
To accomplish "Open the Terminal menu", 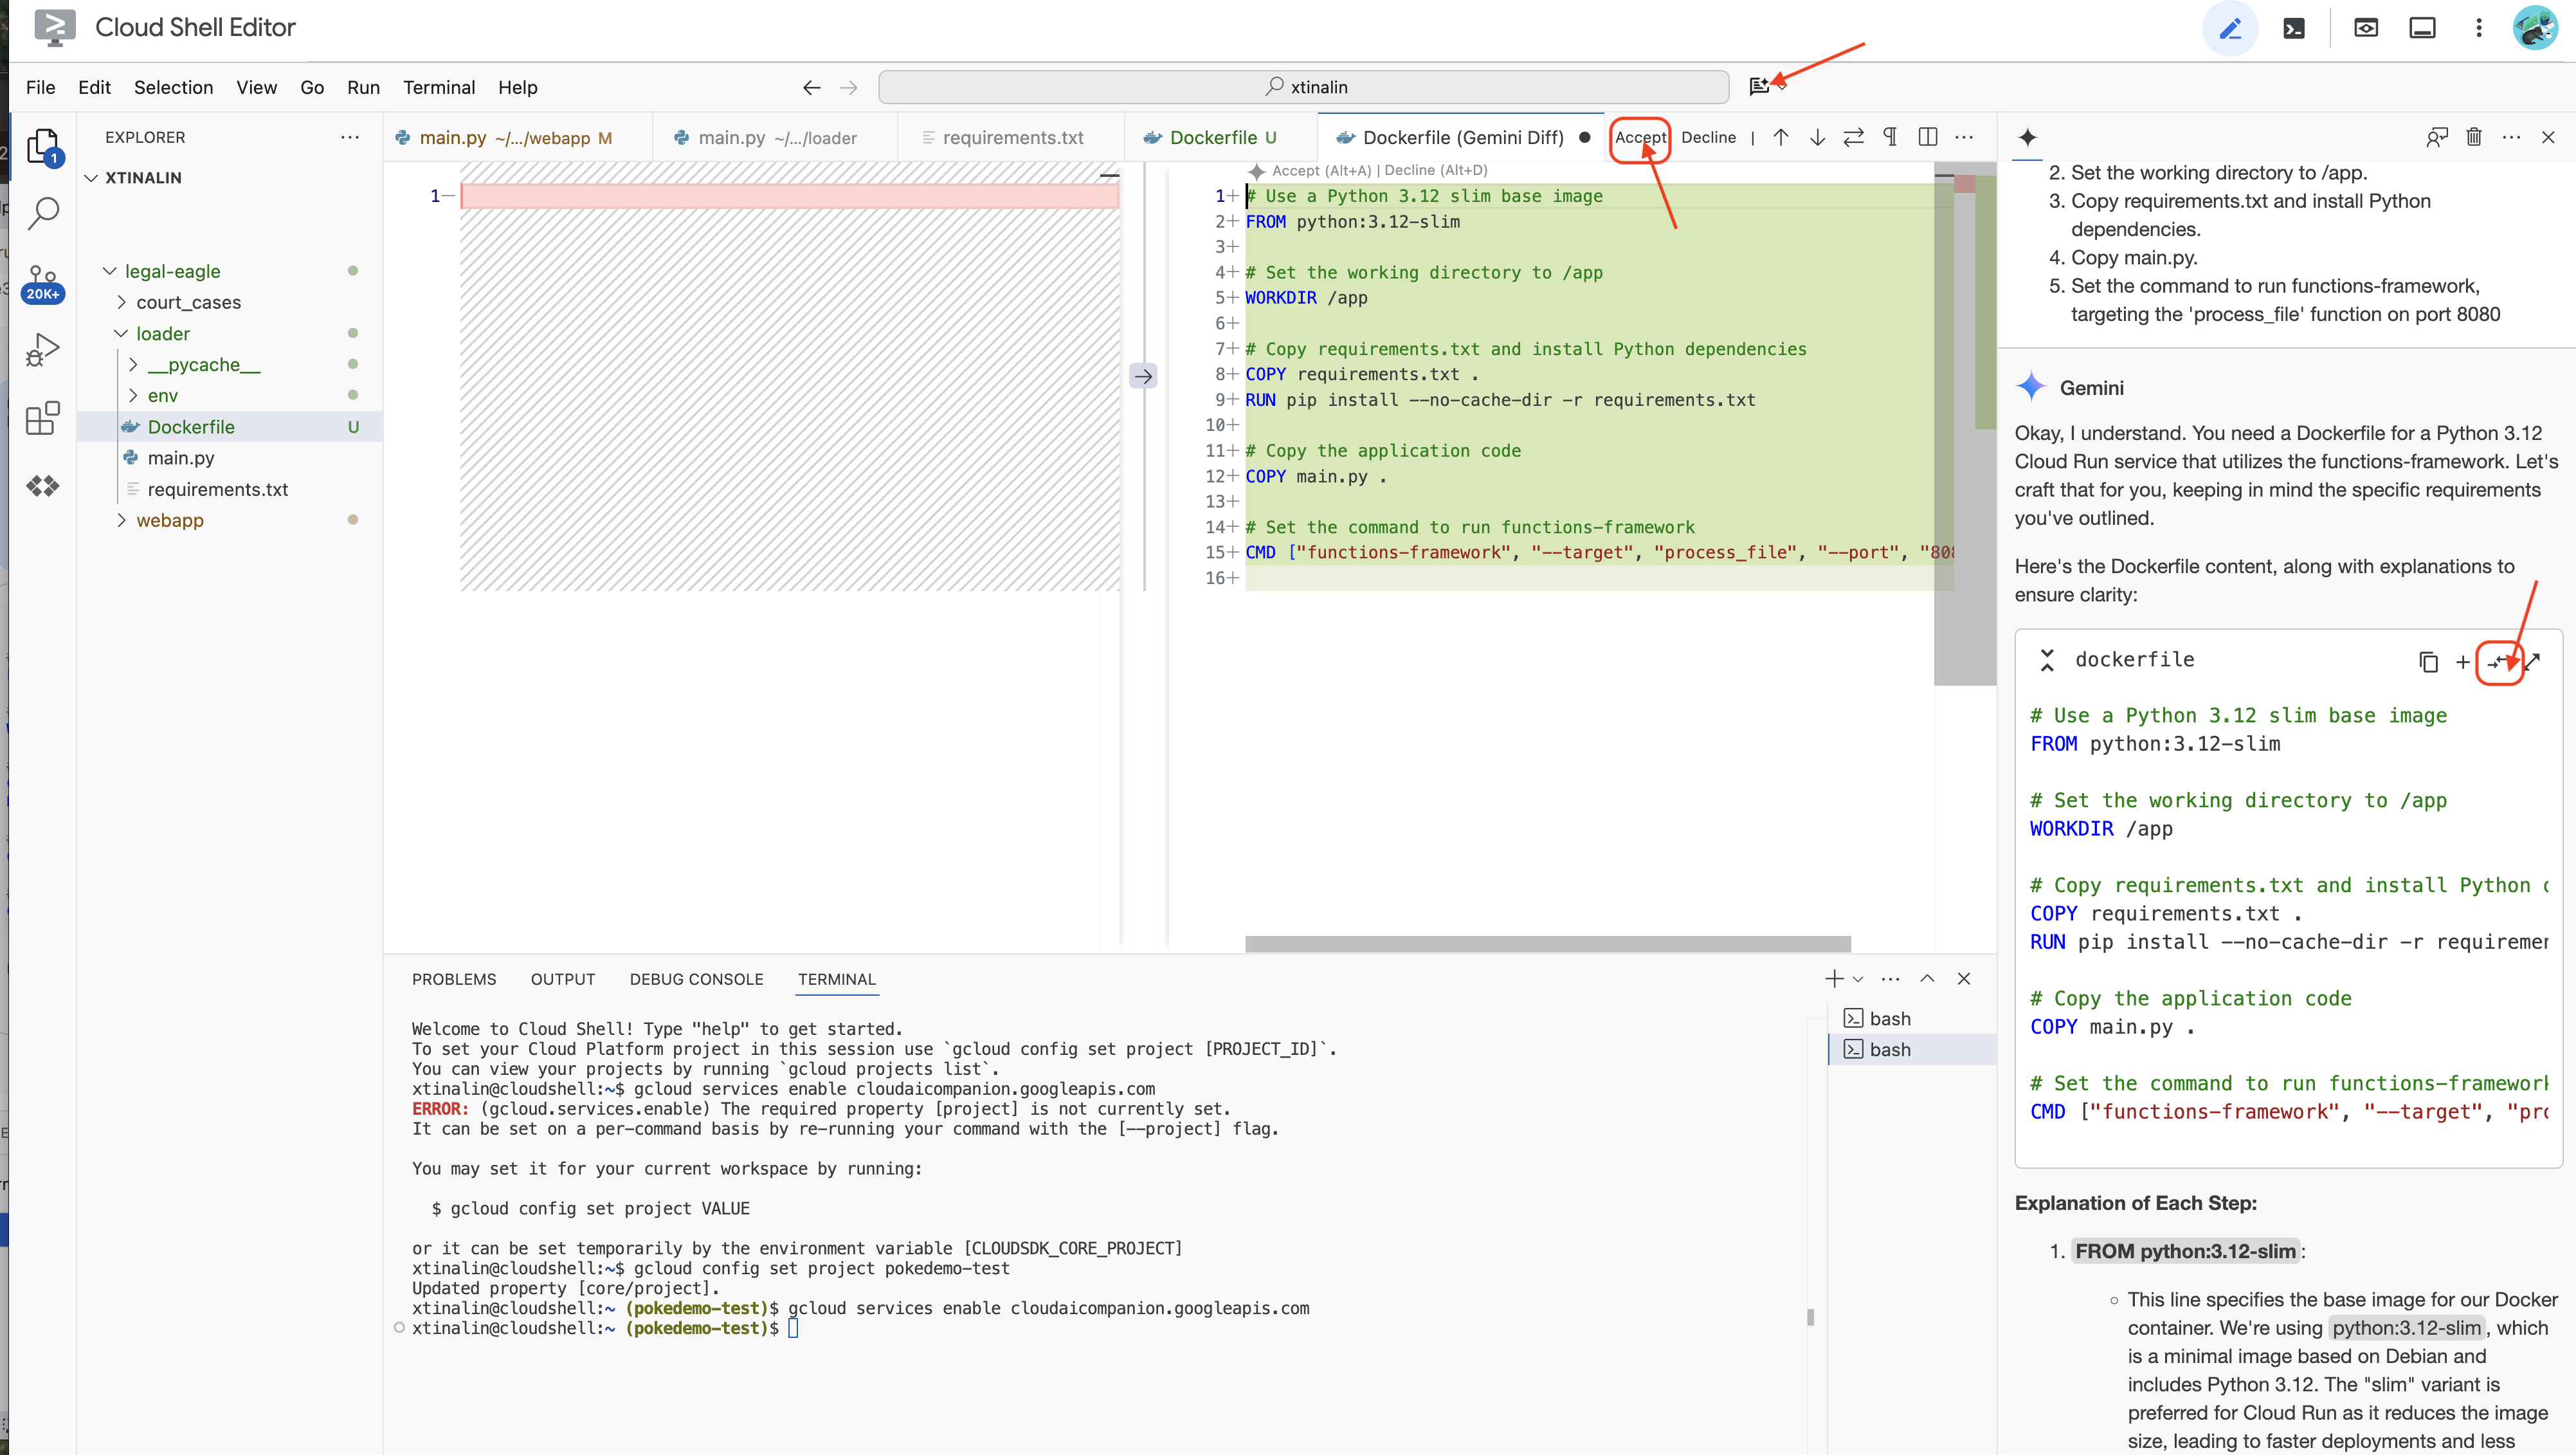I will click(438, 87).
